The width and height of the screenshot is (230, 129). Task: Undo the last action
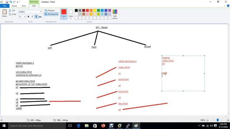pos(10,2)
